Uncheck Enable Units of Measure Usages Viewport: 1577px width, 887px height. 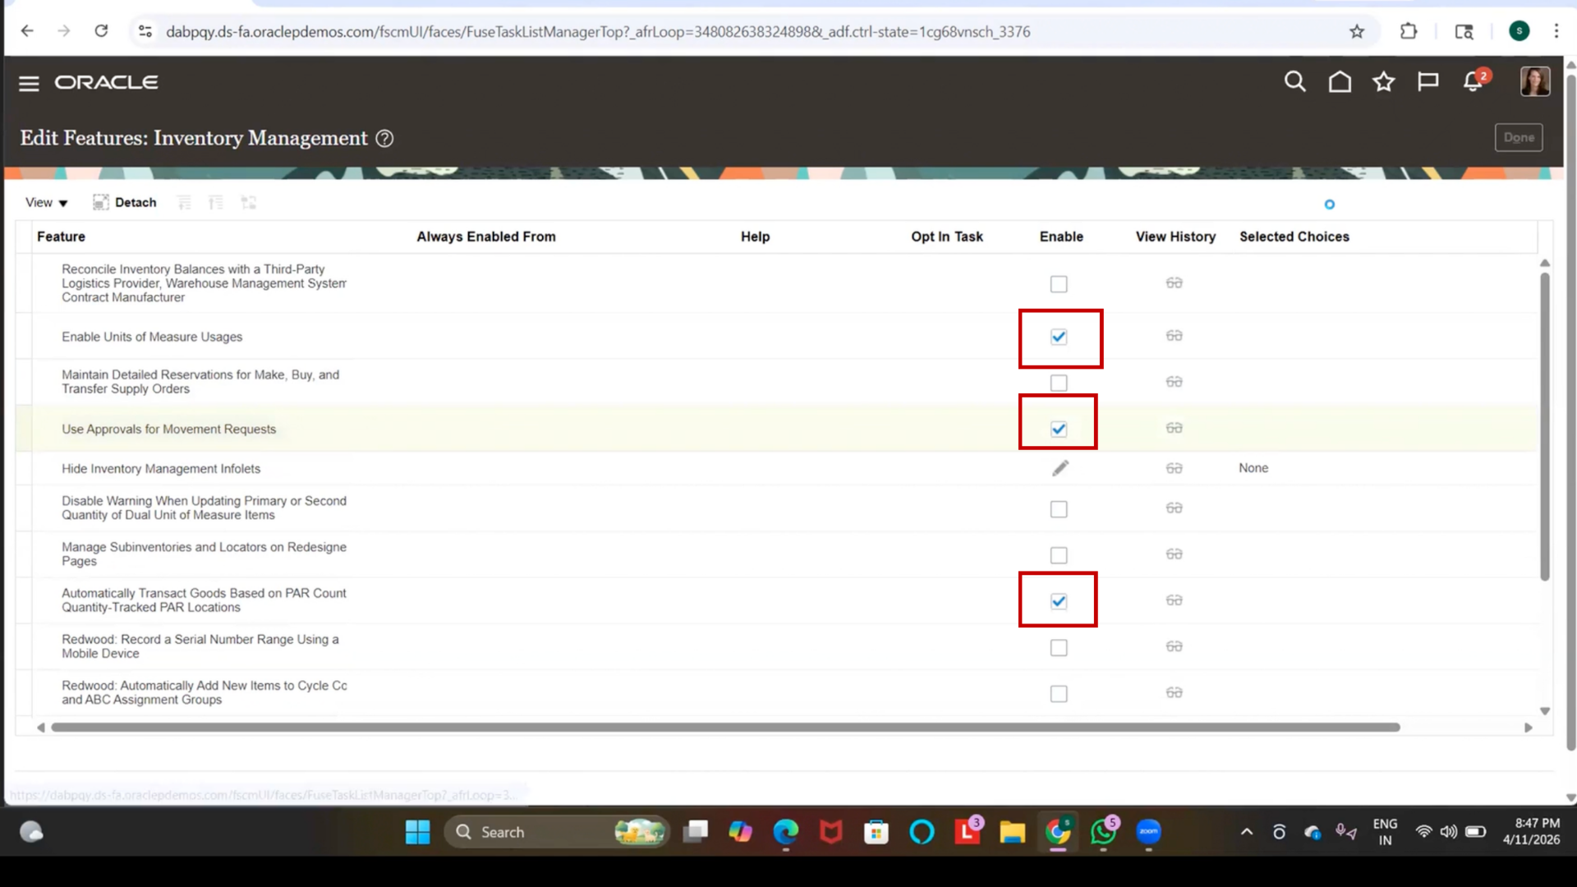1059,337
